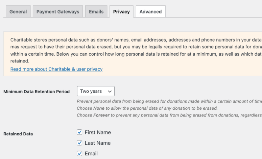The height and width of the screenshot is (159, 262).
Task: Toggle the Last Name checkbox
Action: (80, 143)
